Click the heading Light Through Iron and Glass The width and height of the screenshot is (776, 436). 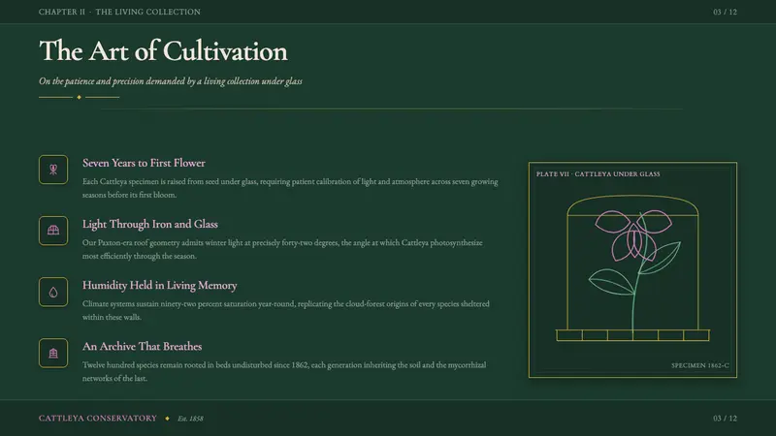150,224
